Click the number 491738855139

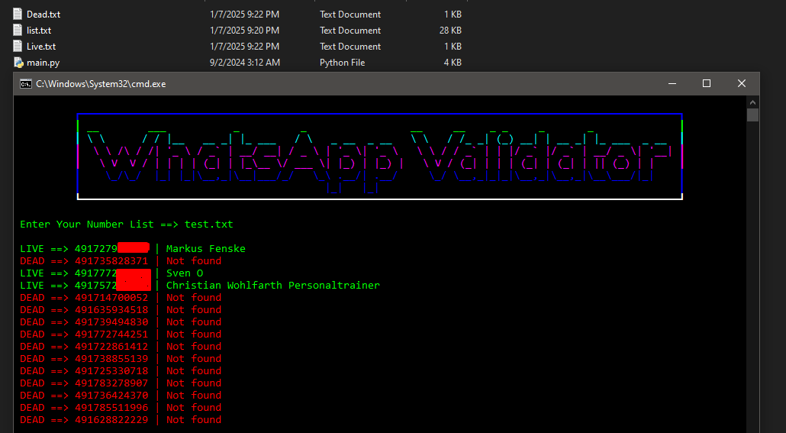coord(111,358)
